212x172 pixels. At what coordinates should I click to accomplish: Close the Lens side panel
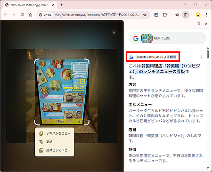point(206,24)
